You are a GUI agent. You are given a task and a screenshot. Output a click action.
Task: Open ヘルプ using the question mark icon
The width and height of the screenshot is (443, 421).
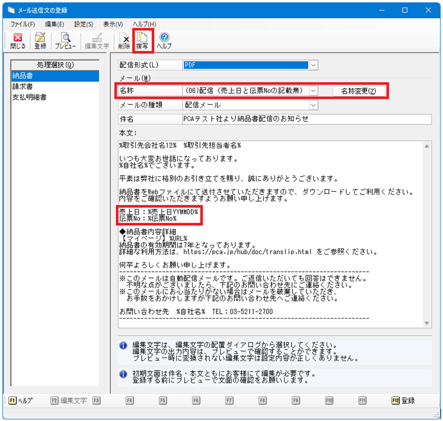(164, 41)
